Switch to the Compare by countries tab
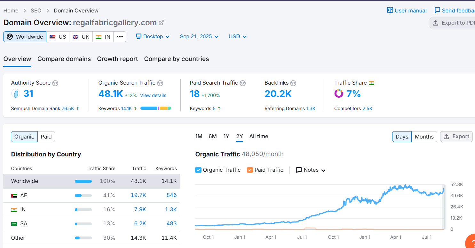The height and width of the screenshot is (248, 475). [x=177, y=59]
